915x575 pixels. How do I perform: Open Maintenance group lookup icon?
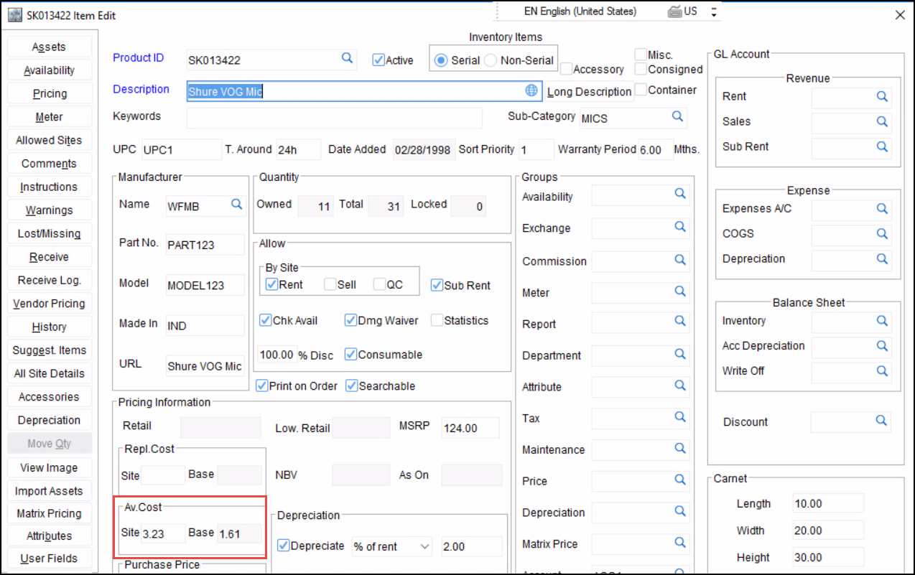680,448
